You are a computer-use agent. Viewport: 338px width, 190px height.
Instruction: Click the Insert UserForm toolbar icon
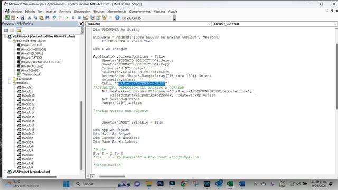[13, 17]
